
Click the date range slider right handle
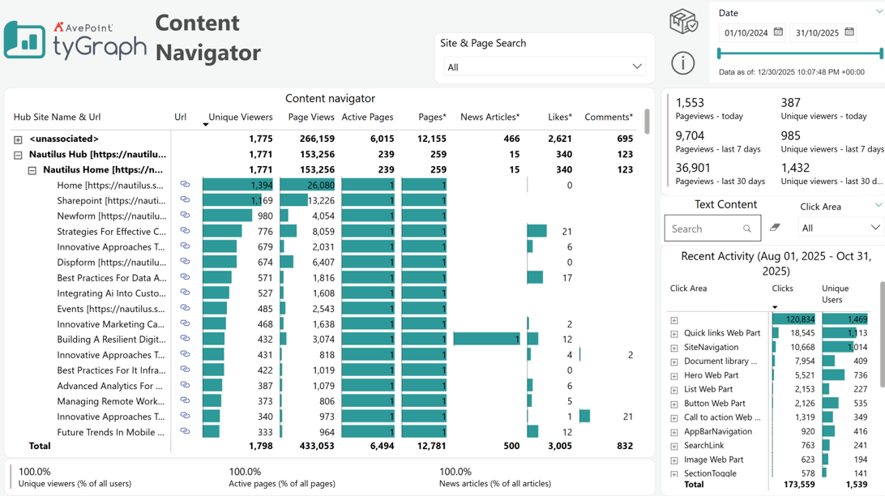tap(881, 53)
